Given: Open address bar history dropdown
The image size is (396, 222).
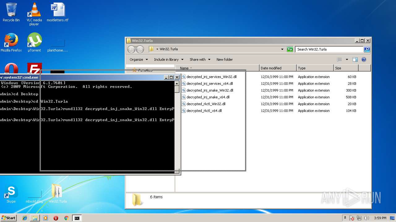Looking at the screenshot, I should [282, 49].
